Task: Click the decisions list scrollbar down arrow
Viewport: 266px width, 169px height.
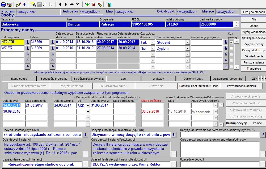Action: 221,125
